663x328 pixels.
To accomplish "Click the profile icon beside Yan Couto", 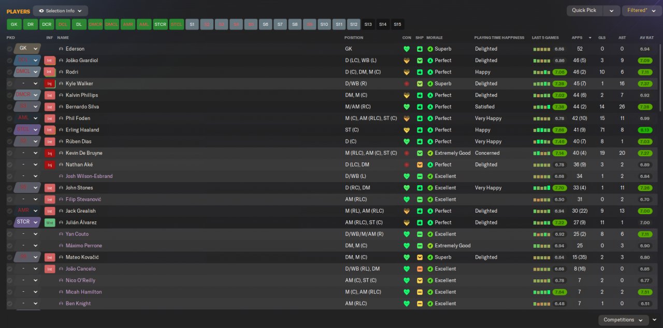I will 61,234.
